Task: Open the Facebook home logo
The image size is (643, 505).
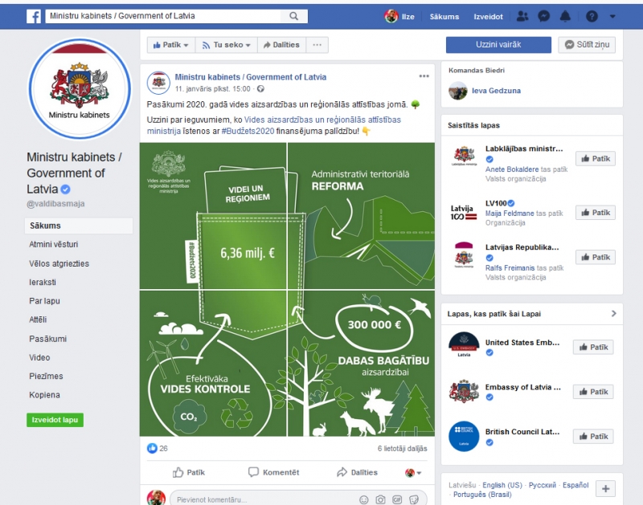Action: coord(34,16)
